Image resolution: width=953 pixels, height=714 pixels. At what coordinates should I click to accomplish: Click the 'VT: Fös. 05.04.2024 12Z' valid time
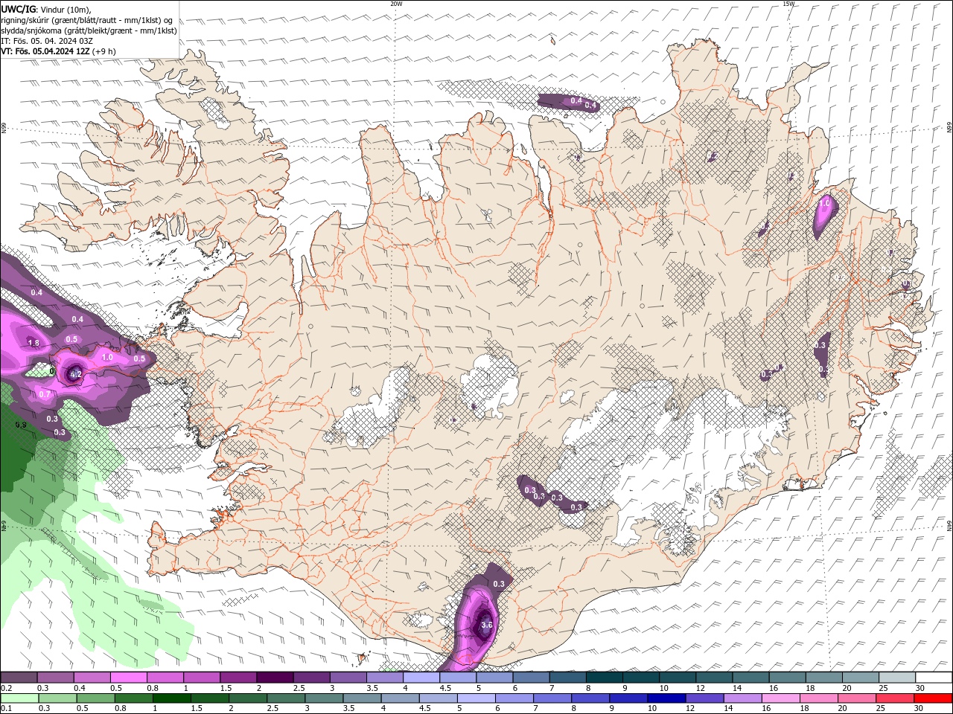coord(46,51)
